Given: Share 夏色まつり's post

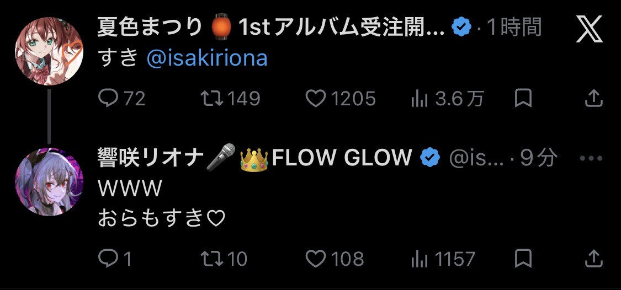Looking at the screenshot, I should point(593,99).
